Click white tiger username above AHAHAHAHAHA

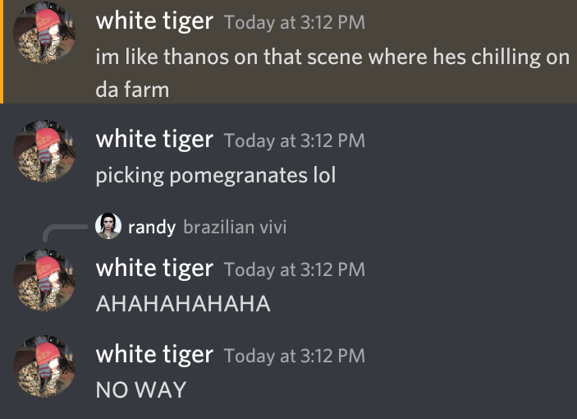point(154,268)
